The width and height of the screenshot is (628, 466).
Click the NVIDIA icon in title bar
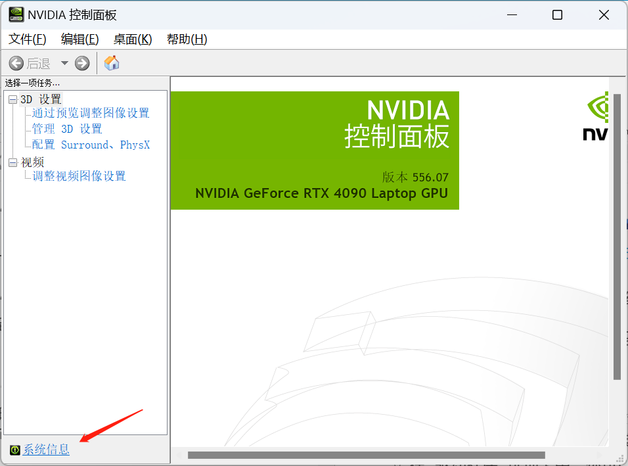coord(16,15)
